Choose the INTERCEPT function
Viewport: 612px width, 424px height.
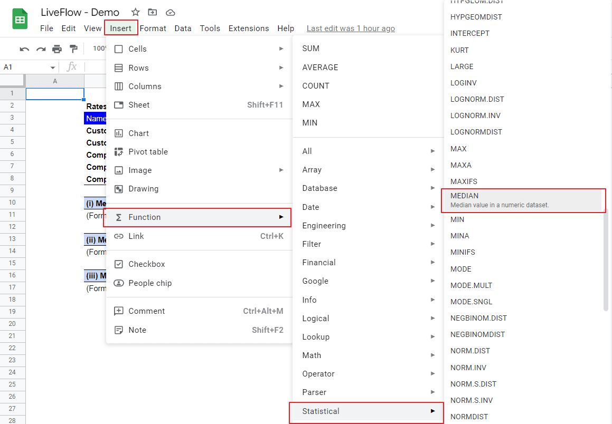point(524,34)
